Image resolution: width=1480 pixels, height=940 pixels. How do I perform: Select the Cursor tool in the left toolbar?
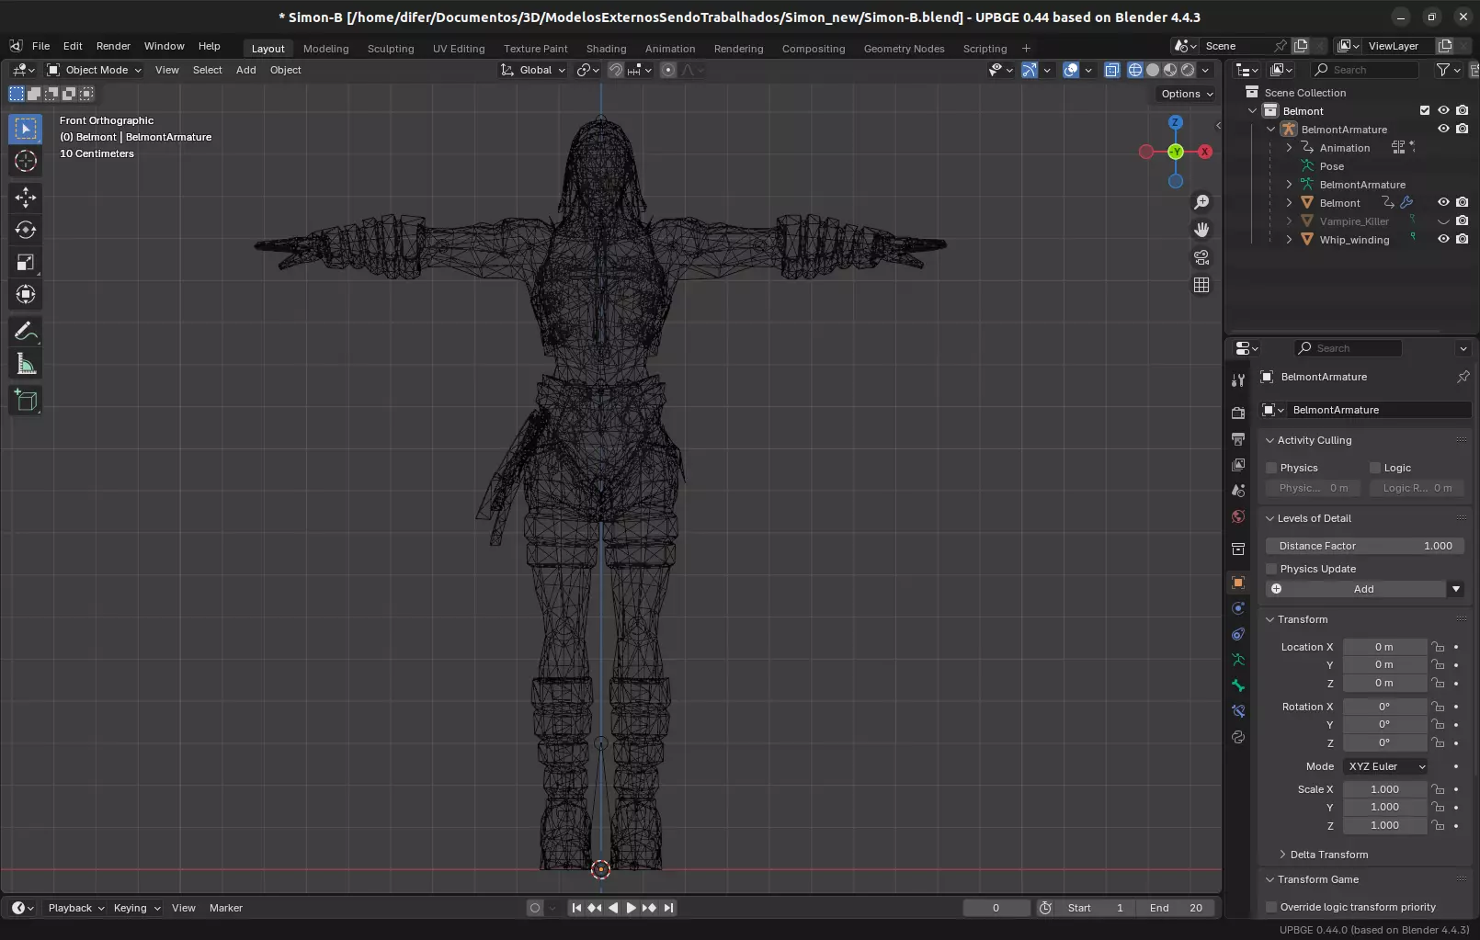pos(26,162)
